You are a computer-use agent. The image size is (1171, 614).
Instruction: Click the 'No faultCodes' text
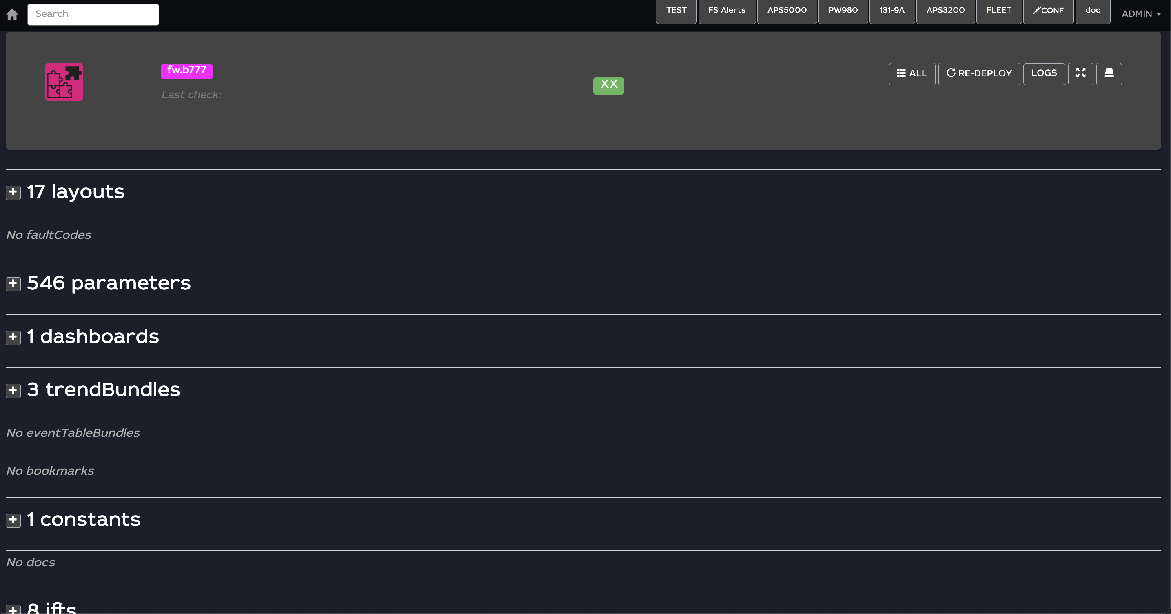tap(49, 235)
